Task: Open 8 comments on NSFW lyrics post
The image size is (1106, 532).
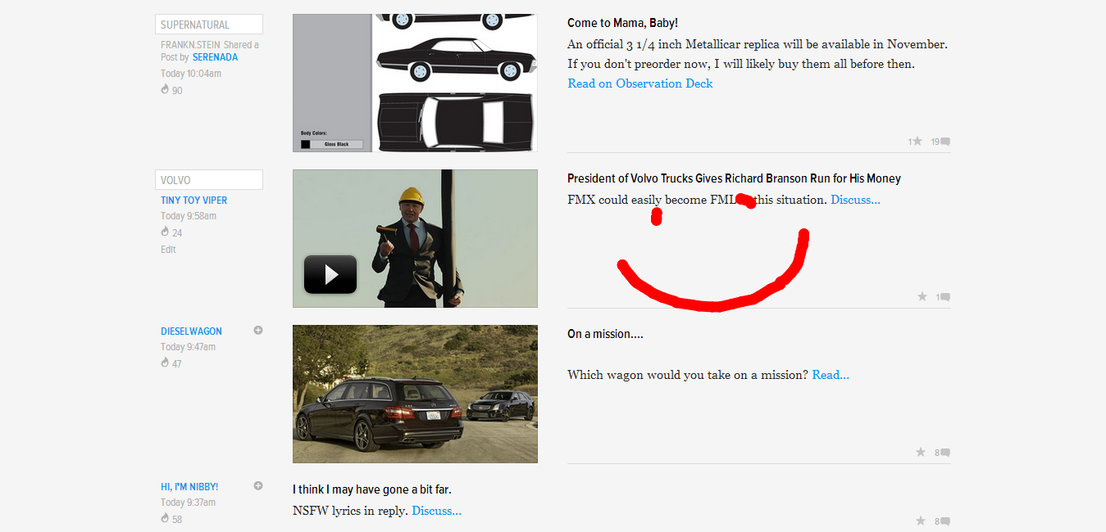Action: coord(943,521)
